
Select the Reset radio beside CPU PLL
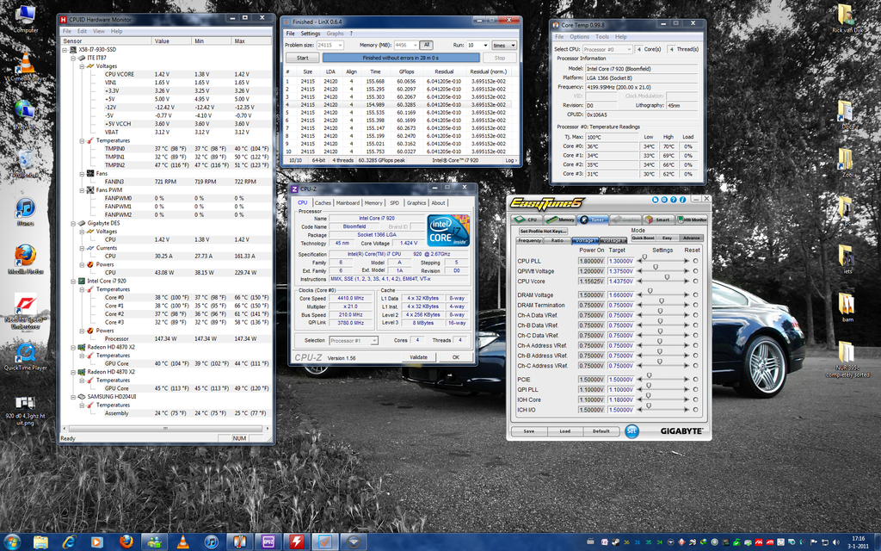(x=695, y=261)
